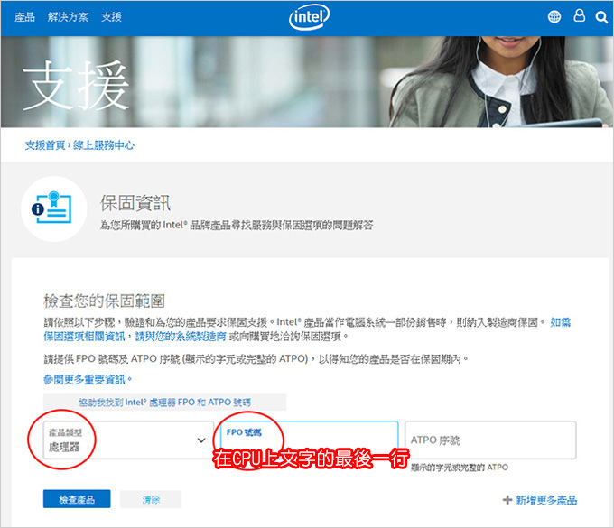Go to 支援首頁 breadcrumb link
614x528 pixels.
point(45,145)
